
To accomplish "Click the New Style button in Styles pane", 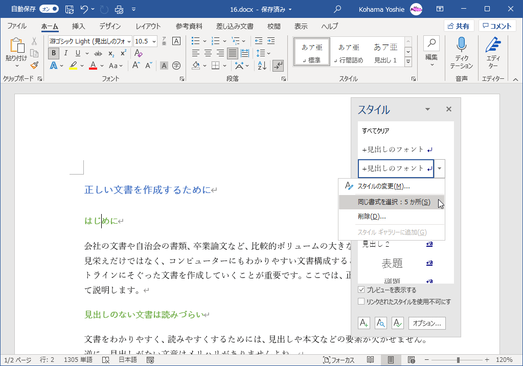I will 364,323.
